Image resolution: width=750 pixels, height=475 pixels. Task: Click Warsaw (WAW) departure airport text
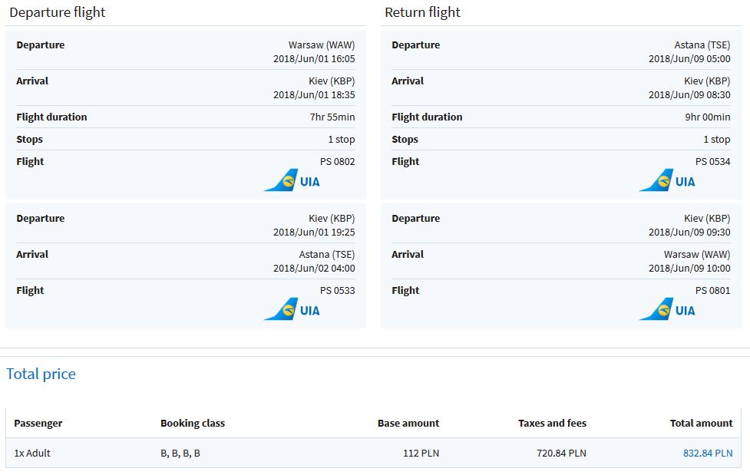click(x=322, y=45)
